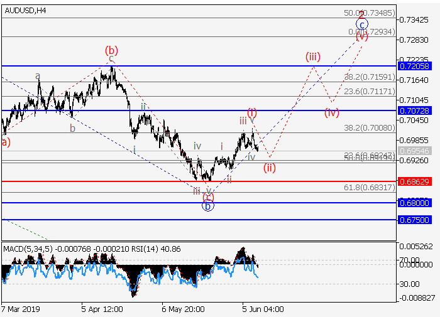Select the 0.67500 blue price tag
Image resolution: width=440 pixels, height=317 pixels.
(x=414, y=220)
